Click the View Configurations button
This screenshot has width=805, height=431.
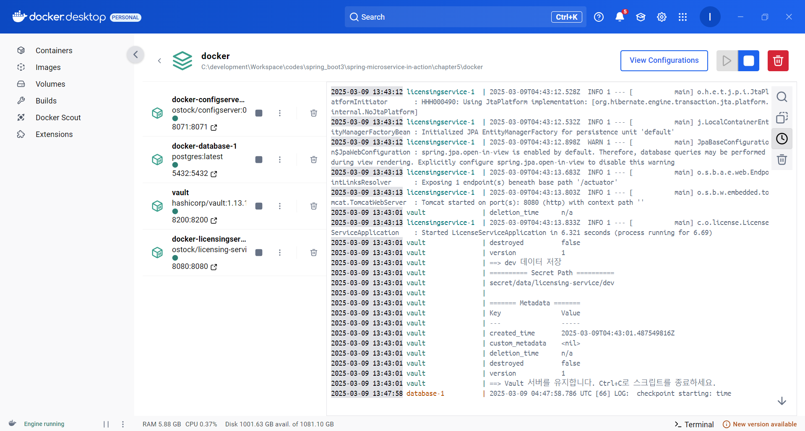(664, 60)
